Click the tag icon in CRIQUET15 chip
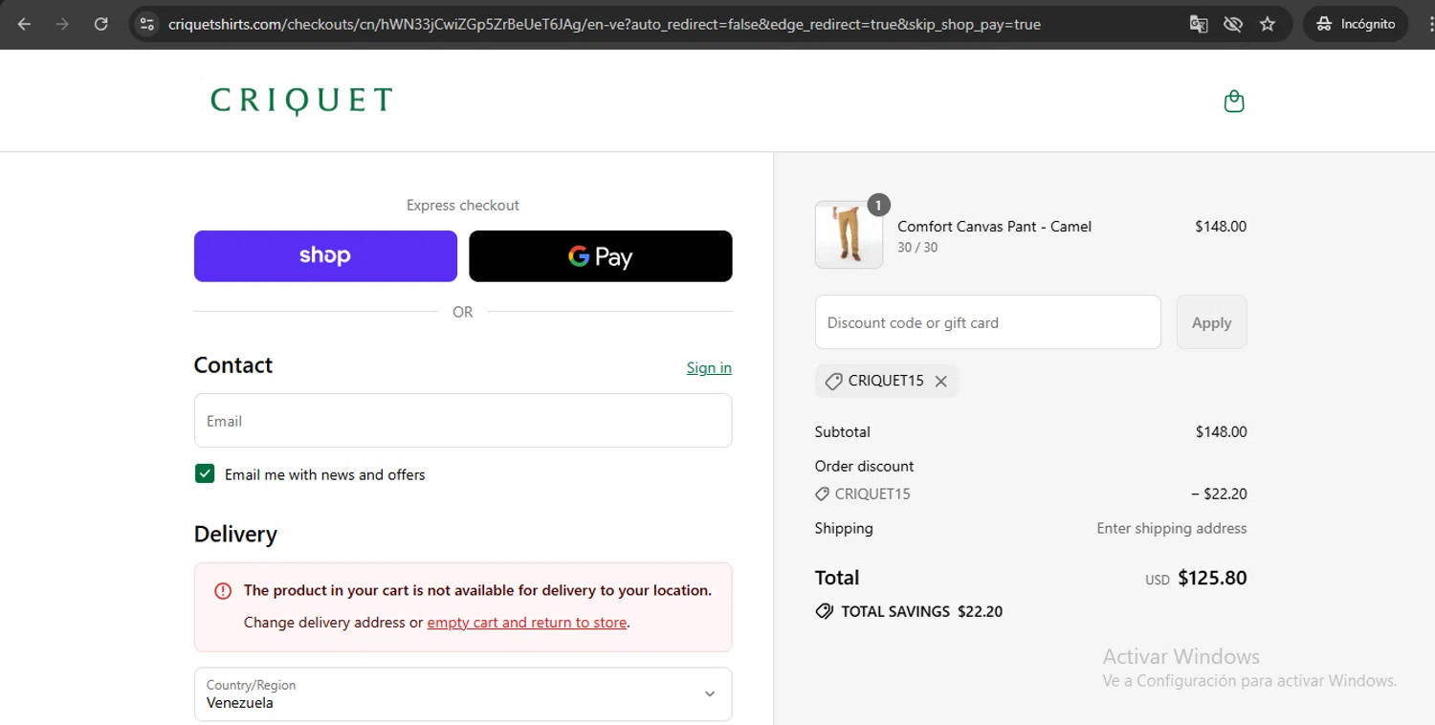 pyautogui.click(x=833, y=381)
